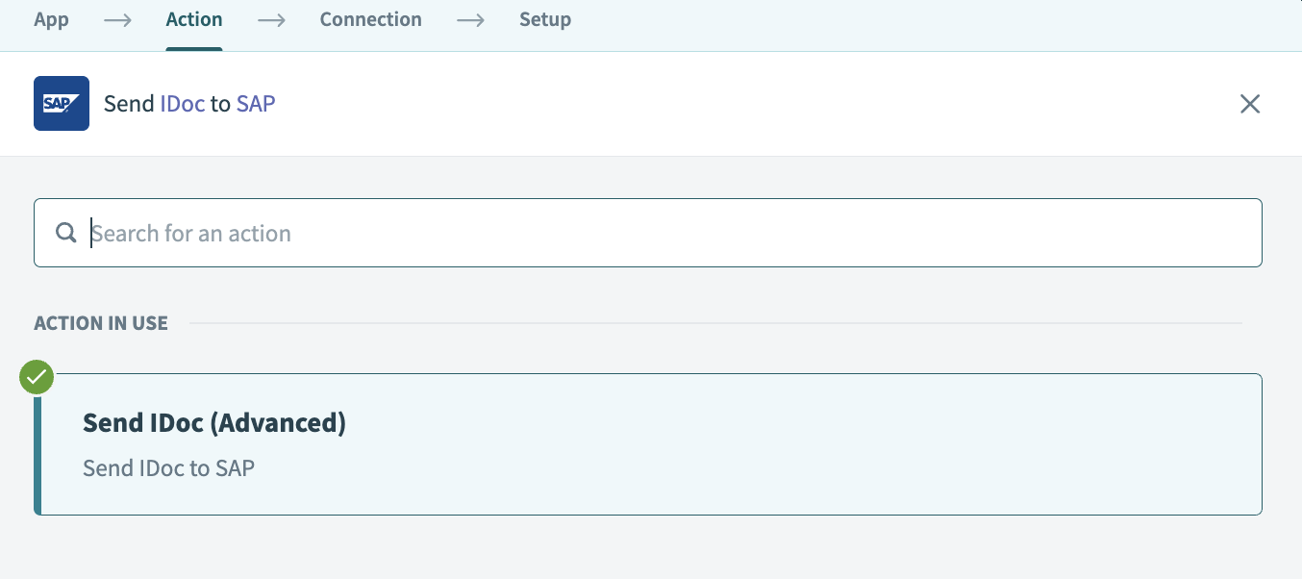Click the SAP logo icon
This screenshot has height=579, width=1302.
pos(62,104)
